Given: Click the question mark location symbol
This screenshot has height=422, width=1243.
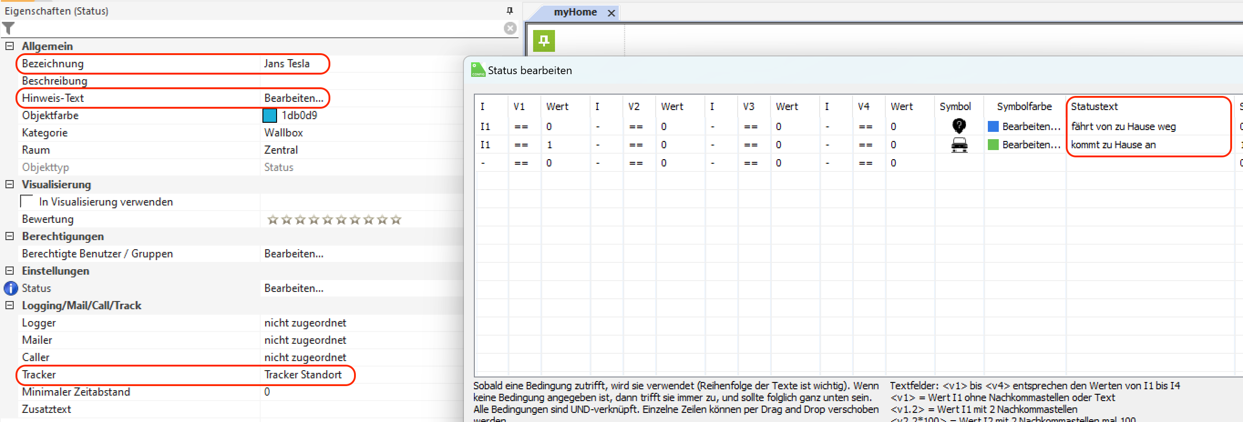Looking at the screenshot, I should click(x=959, y=126).
